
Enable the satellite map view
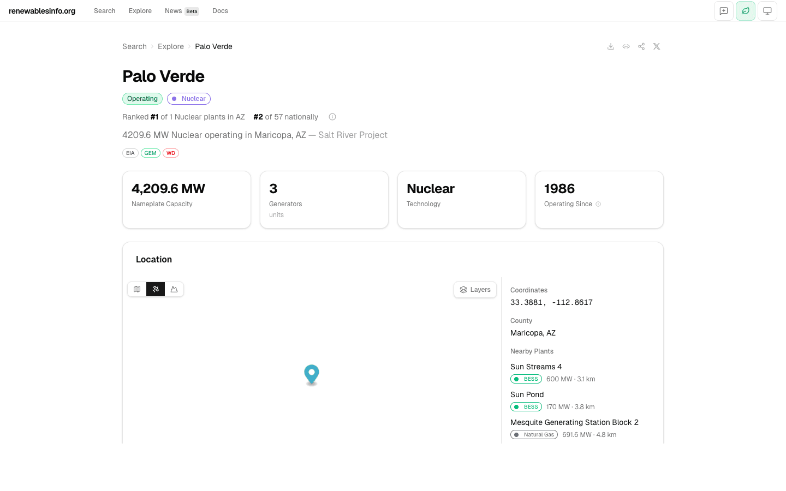156,289
